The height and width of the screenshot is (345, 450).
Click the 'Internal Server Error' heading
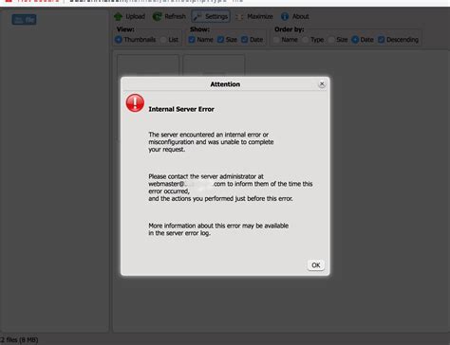click(181, 109)
